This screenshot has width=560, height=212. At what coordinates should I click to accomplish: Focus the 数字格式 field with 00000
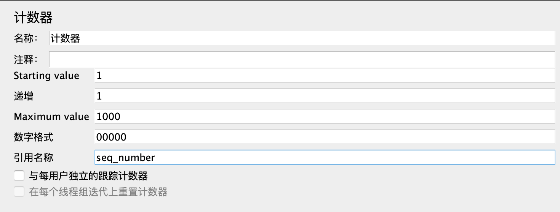click(x=325, y=137)
